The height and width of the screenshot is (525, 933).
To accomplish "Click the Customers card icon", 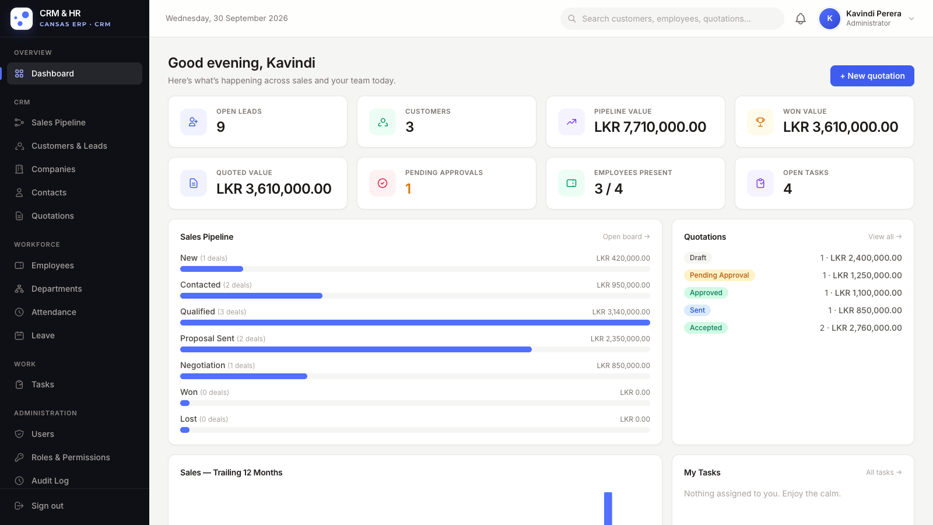I will point(383,122).
